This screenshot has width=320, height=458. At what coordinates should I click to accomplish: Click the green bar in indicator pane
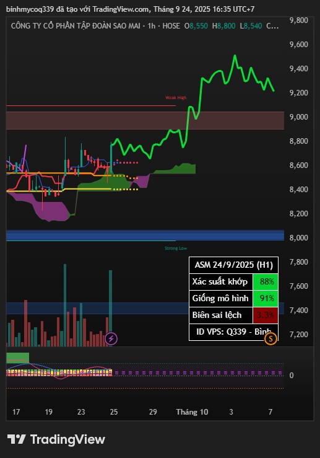(18, 358)
